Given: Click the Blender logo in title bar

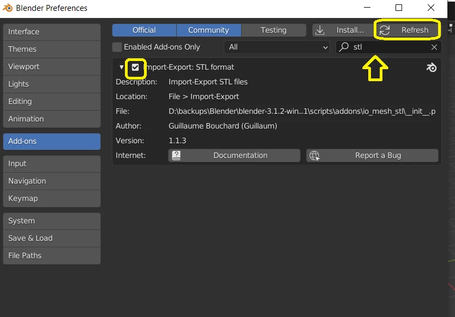Looking at the screenshot, I should [8, 8].
